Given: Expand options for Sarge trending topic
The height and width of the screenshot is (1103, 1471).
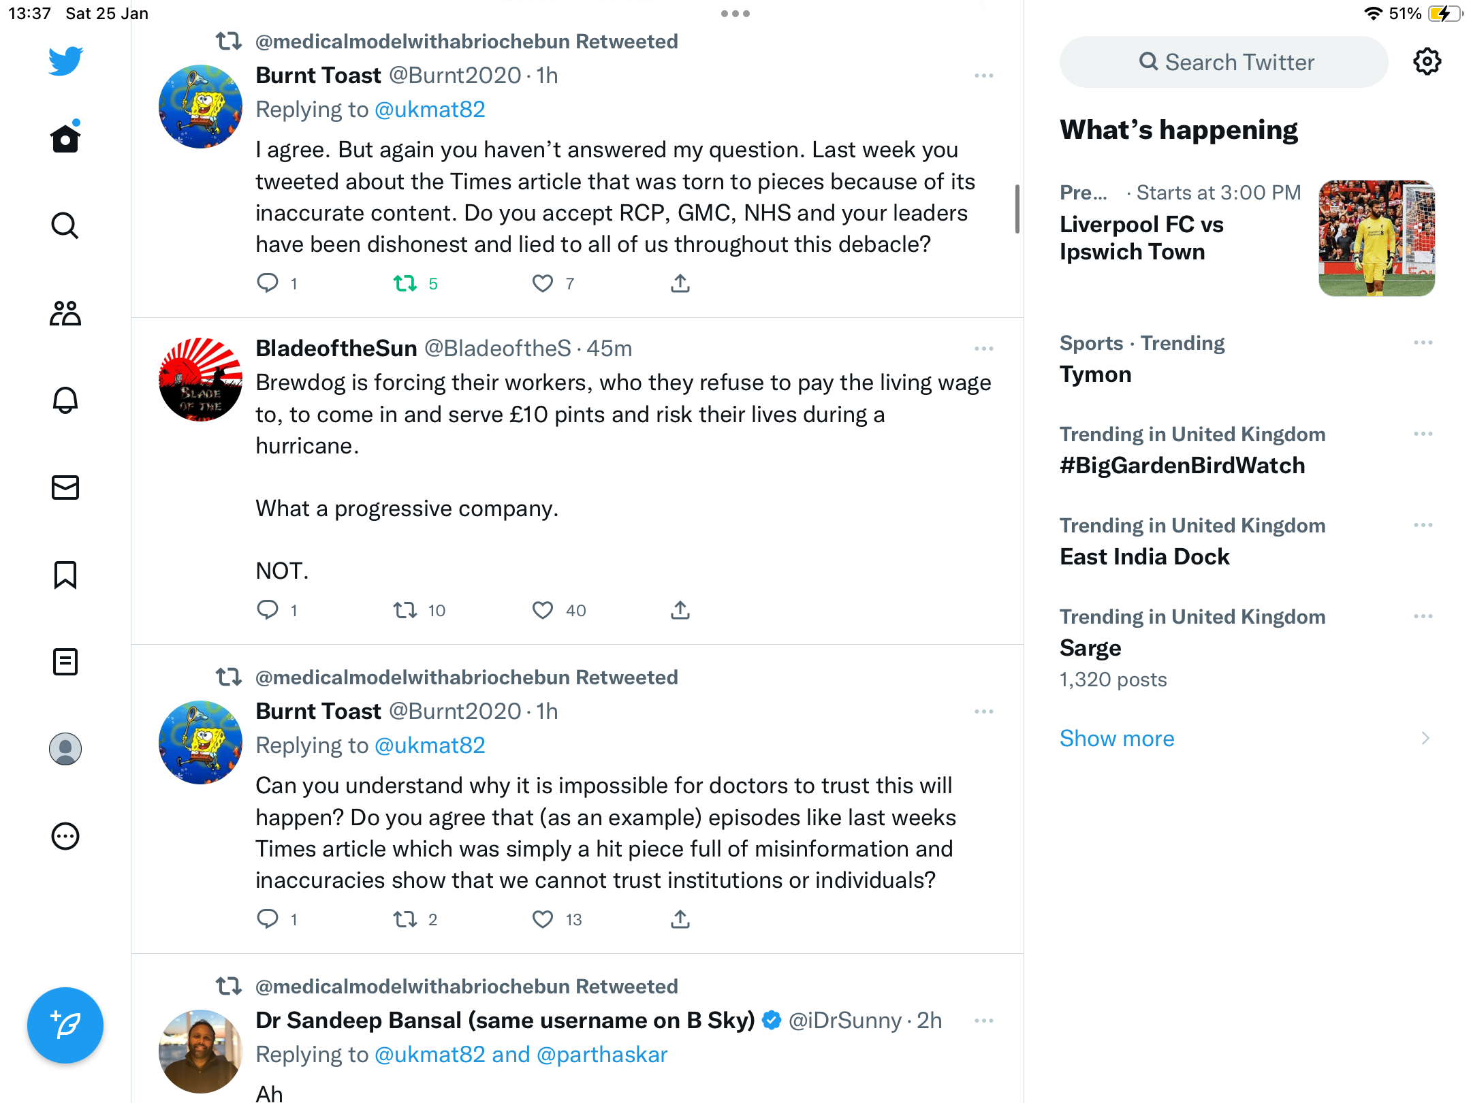Looking at the screenshot, I should (x=1423, y=616).
